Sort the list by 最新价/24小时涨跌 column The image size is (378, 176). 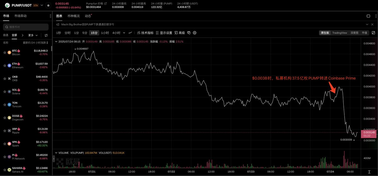coord(36,42)
